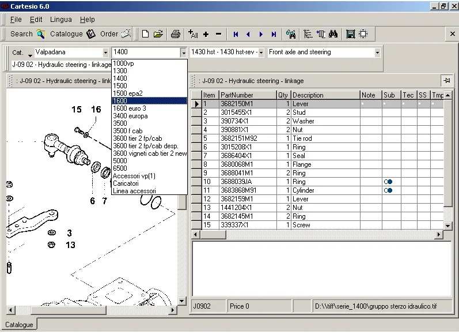This screenshot has height=334, width=459.
Task: Go to last record arrow
Action: point(274,34)
